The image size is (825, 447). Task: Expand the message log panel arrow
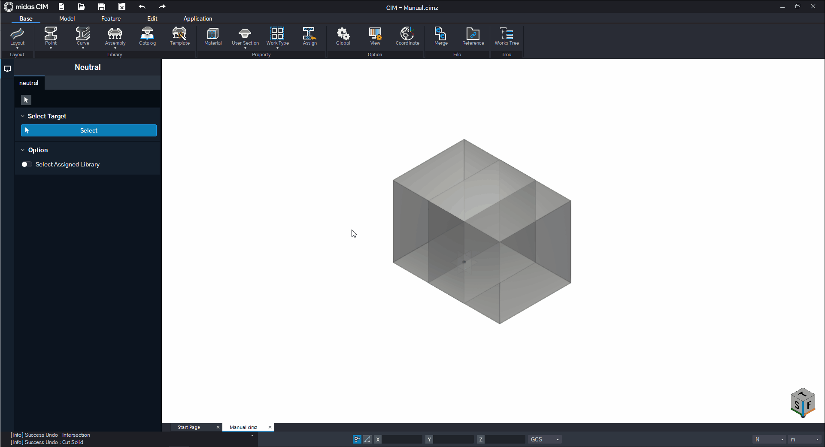[x=252, y=436]
